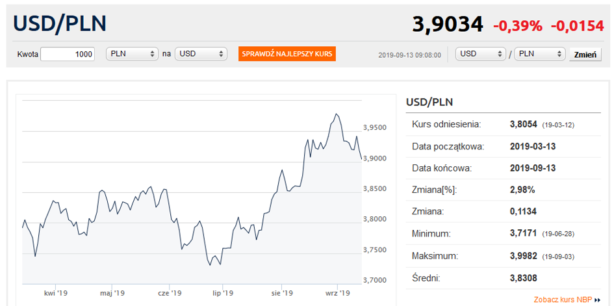Click the lip '19 axis label
The height and width of the screenshot is (306, 614).
point(222,292)
